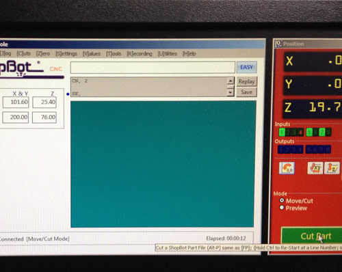Click input indicator 7
The width and height of the screenshot is (342, 272).
click(322, 132)
